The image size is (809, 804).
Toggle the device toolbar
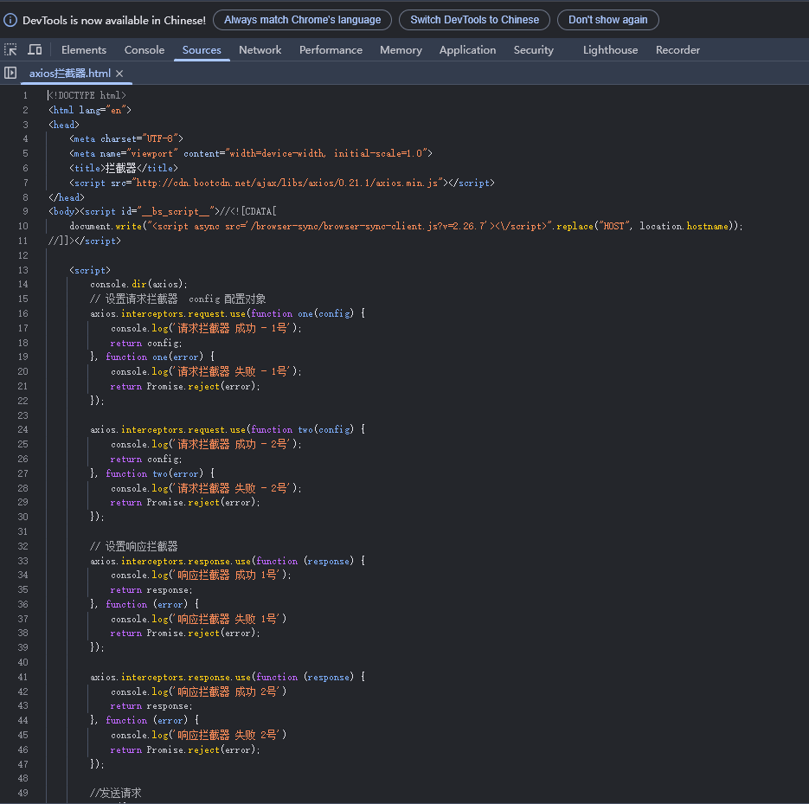click(x=35, y=49)
